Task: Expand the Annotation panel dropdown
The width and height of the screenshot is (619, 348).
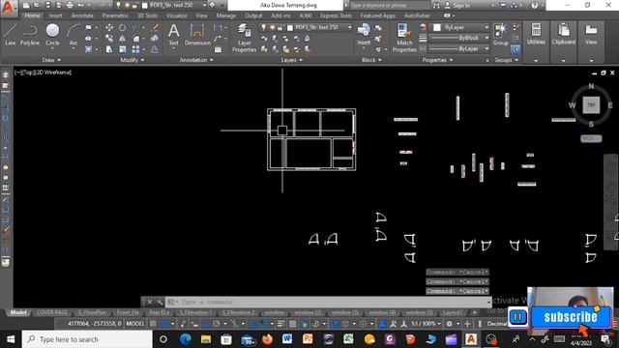Action: (x=196, y=60)
